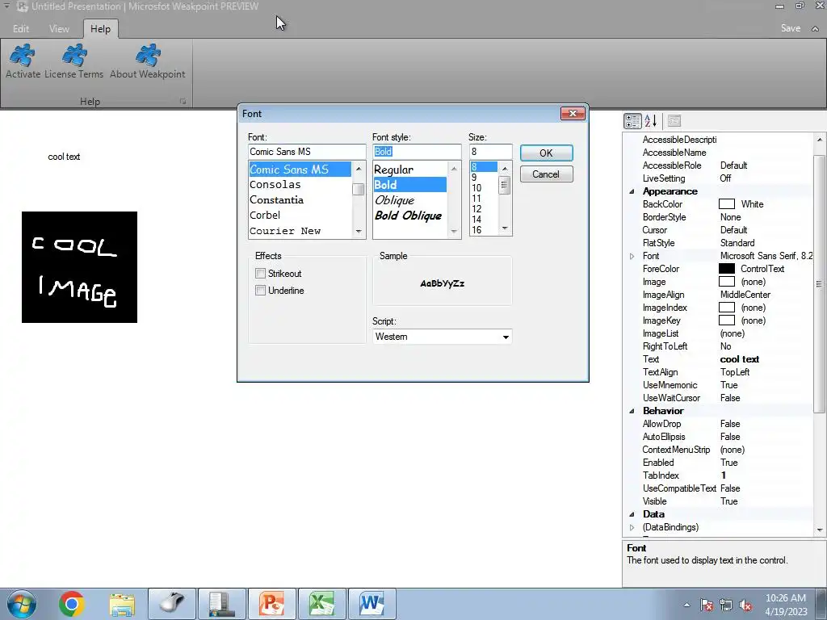The image size is (827, 620).
Task: Click the Help group dialog launcher
Action: point(183,101)
